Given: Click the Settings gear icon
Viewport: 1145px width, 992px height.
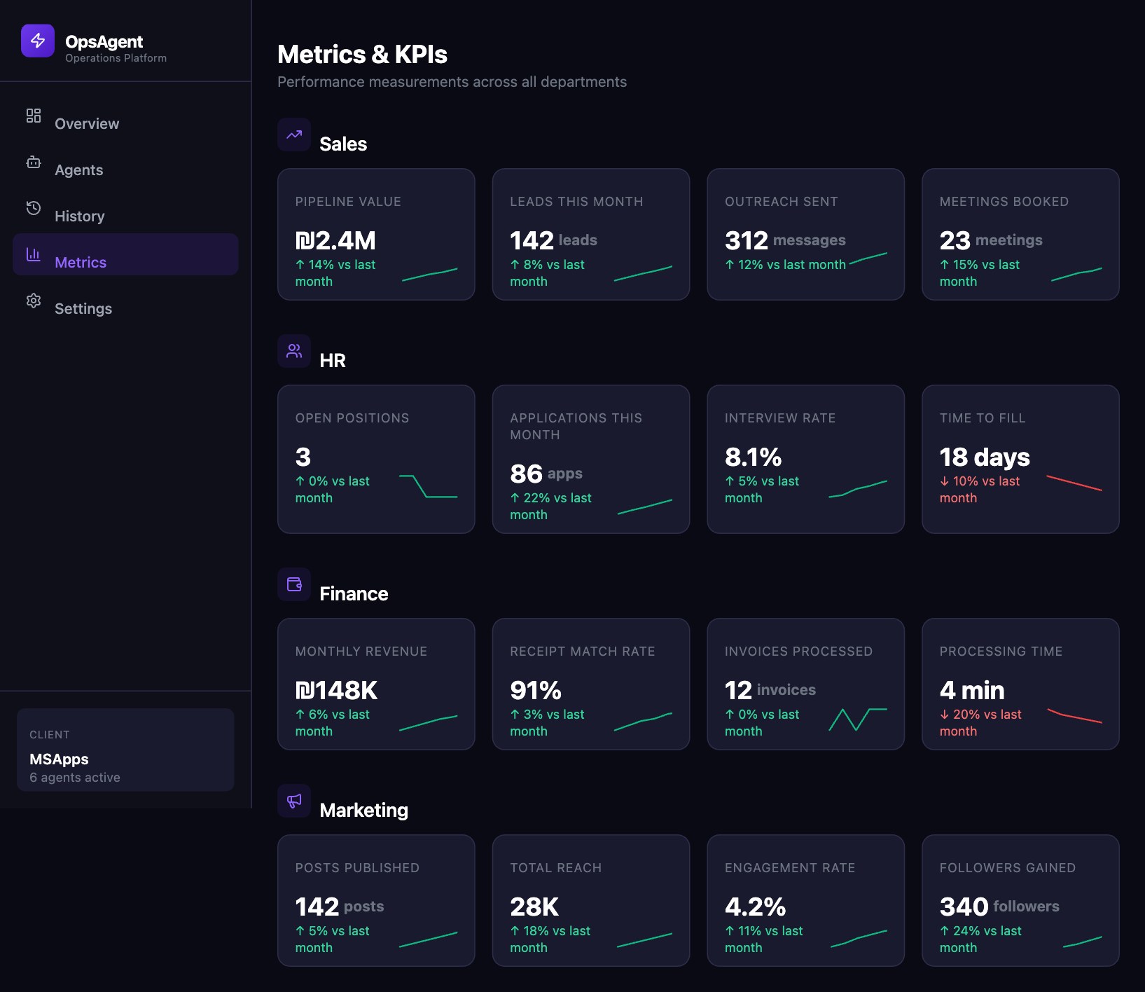Looking at the screenshot, I should 34,301.
